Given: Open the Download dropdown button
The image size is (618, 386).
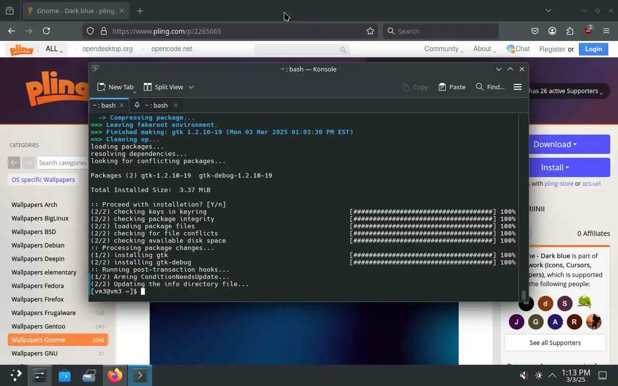Looking at the screenshot, I should pos(555,144).
